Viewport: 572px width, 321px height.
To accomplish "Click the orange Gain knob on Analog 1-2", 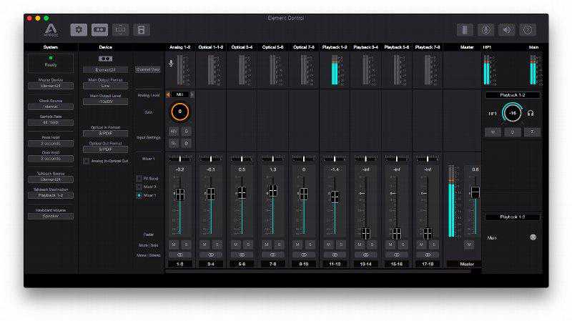I will click(179, 112).
